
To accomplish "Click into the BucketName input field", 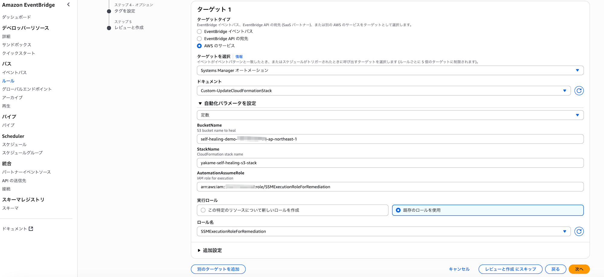I will pos(390,139).
